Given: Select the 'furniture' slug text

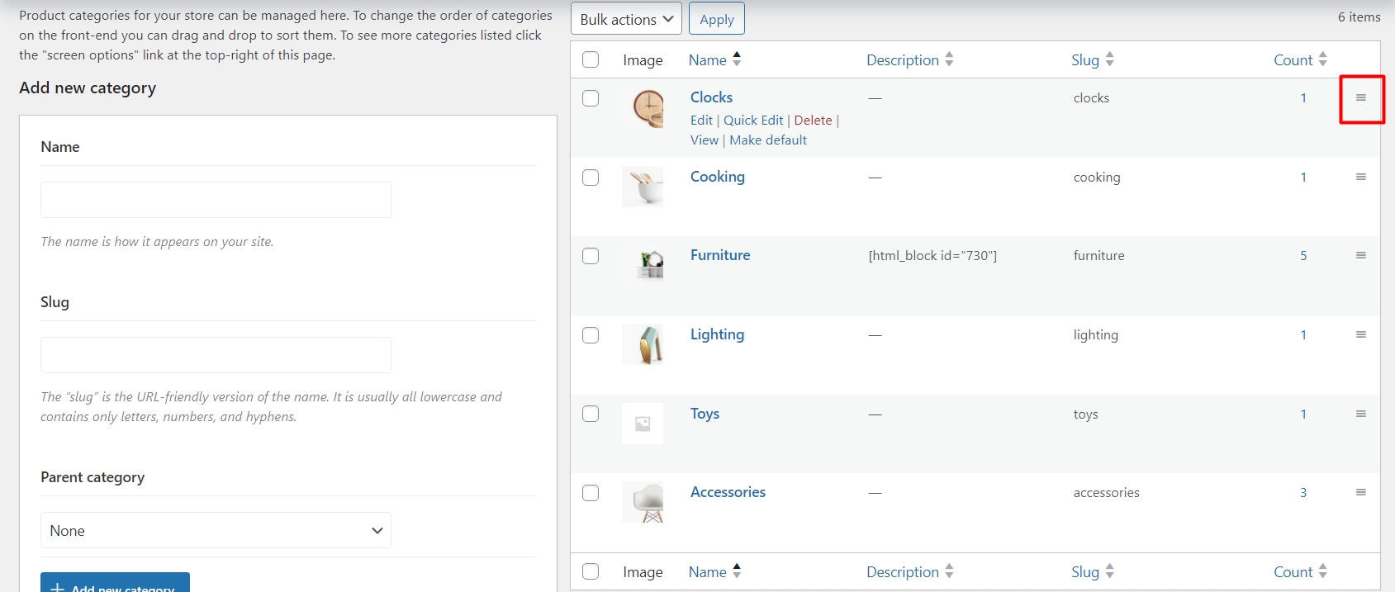Looking at the screenshot, I should pos(1098,256).
